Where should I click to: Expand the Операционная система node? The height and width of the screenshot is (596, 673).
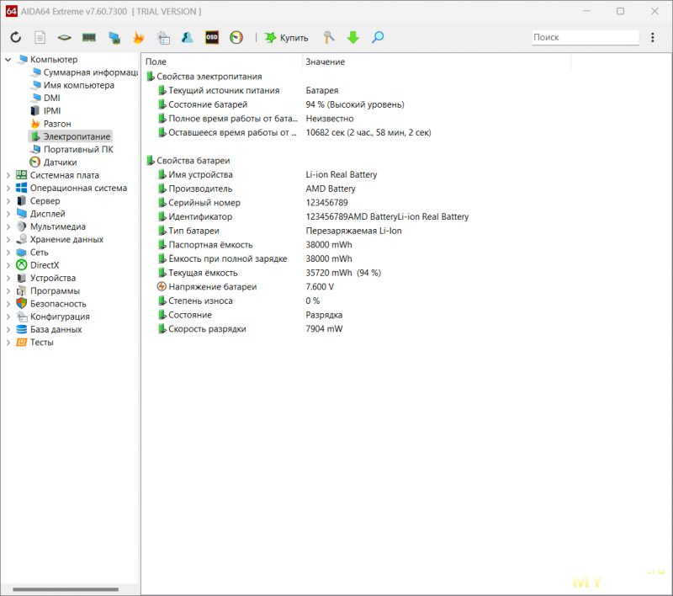[x=8, y=188]
